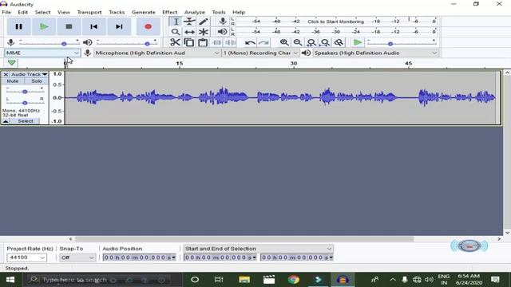This screenshot has height=287, width=511.
Task: Select the Envelope tool
Action: click(189, 22)
